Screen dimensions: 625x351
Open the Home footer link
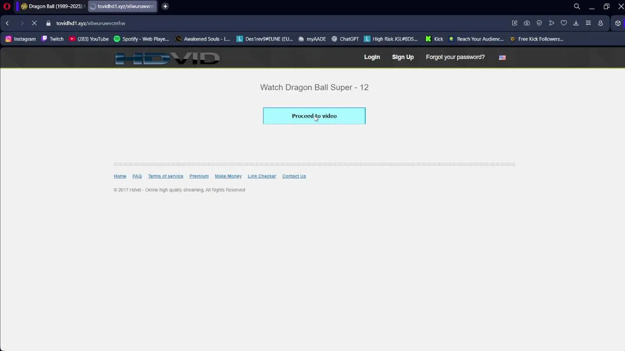[x=120, y=176]
